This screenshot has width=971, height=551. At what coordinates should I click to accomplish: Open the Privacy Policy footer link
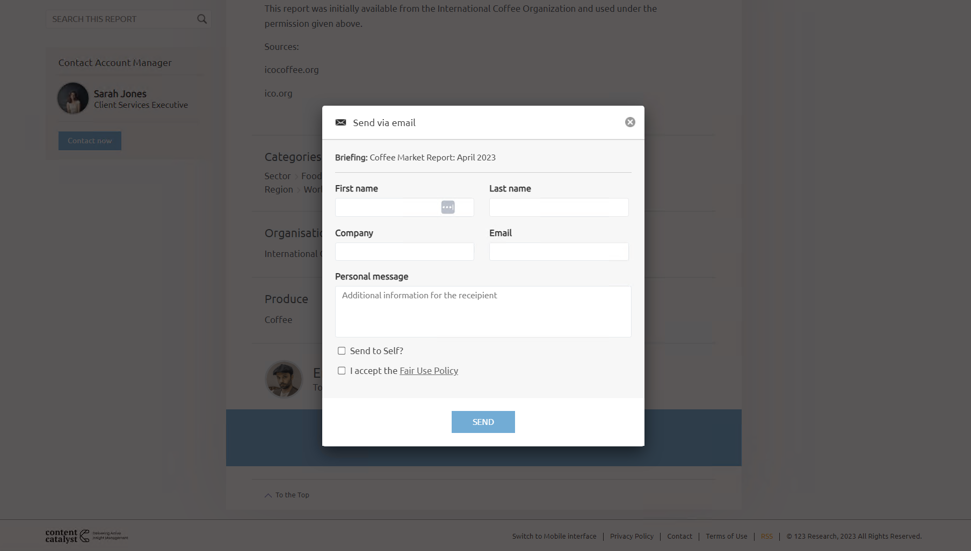(632, 536)
